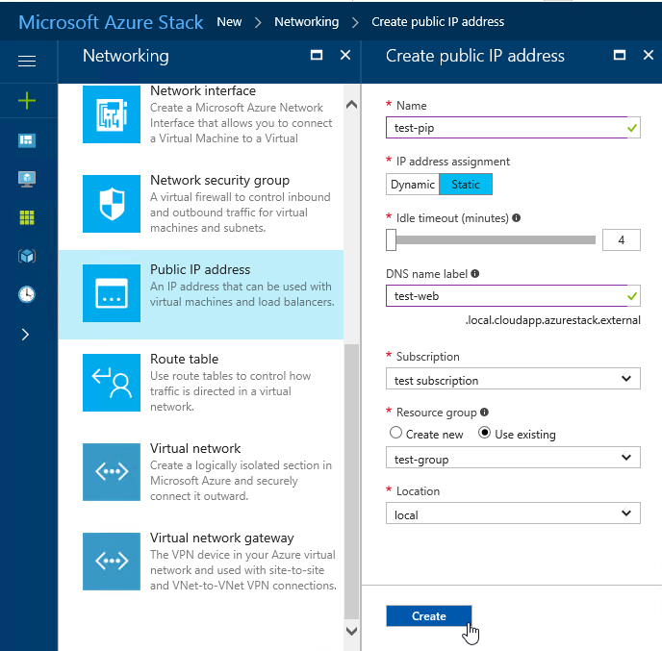Screen dimensions: 662x651
Task: Click the Networking breadcrumb item
Action: 307,21
